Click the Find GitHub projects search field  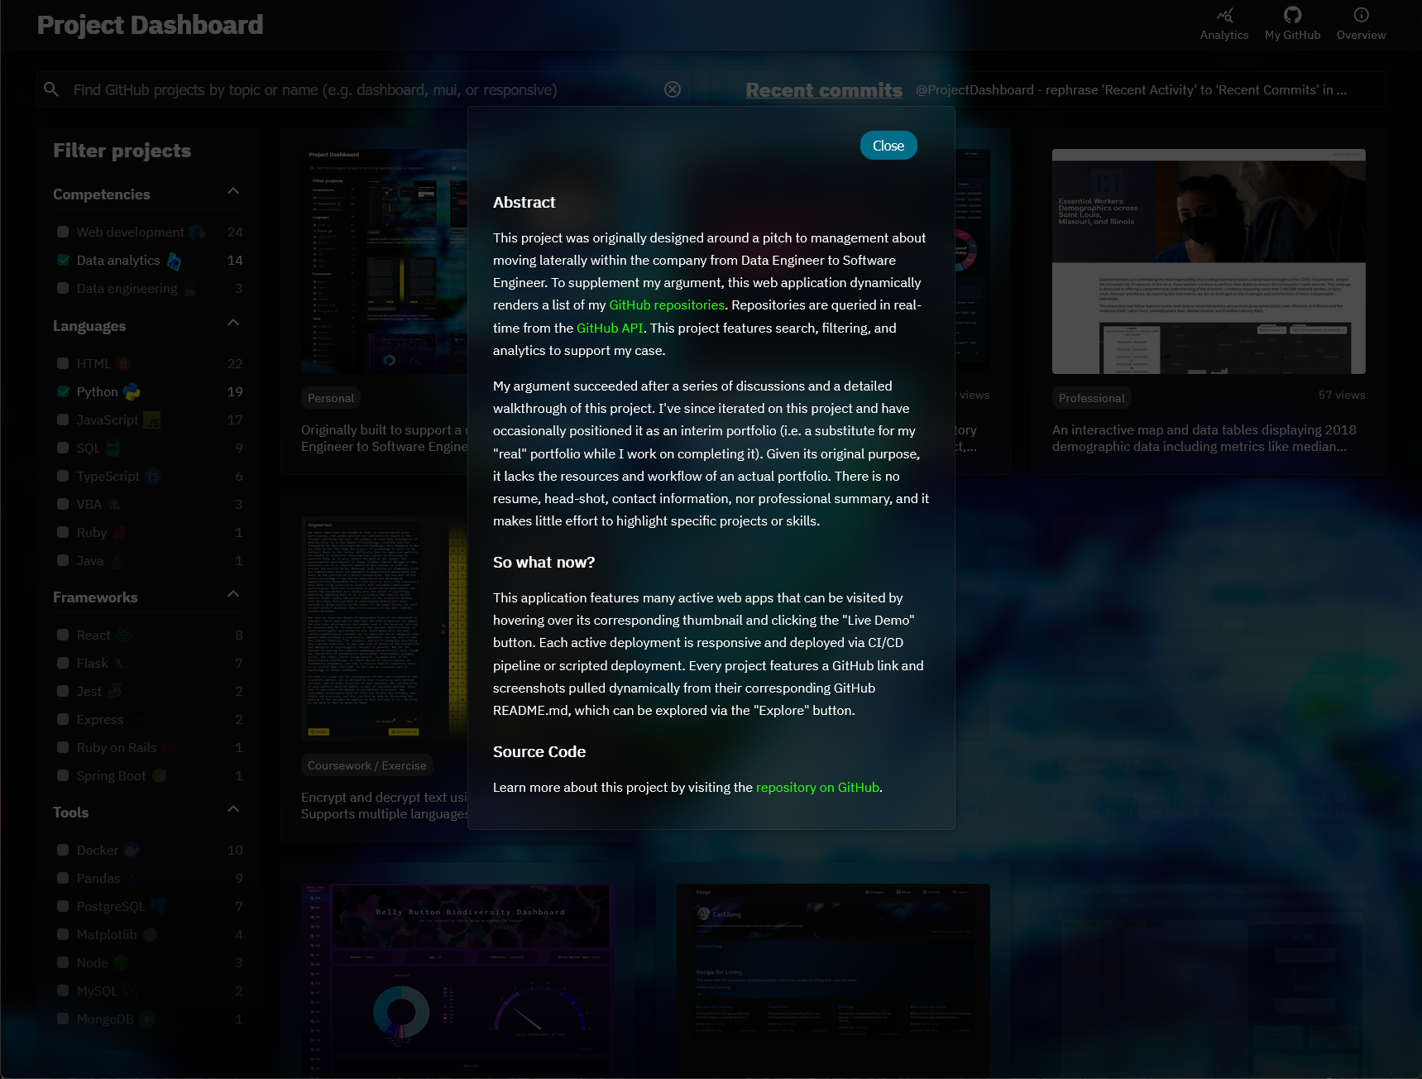point(364,89)
